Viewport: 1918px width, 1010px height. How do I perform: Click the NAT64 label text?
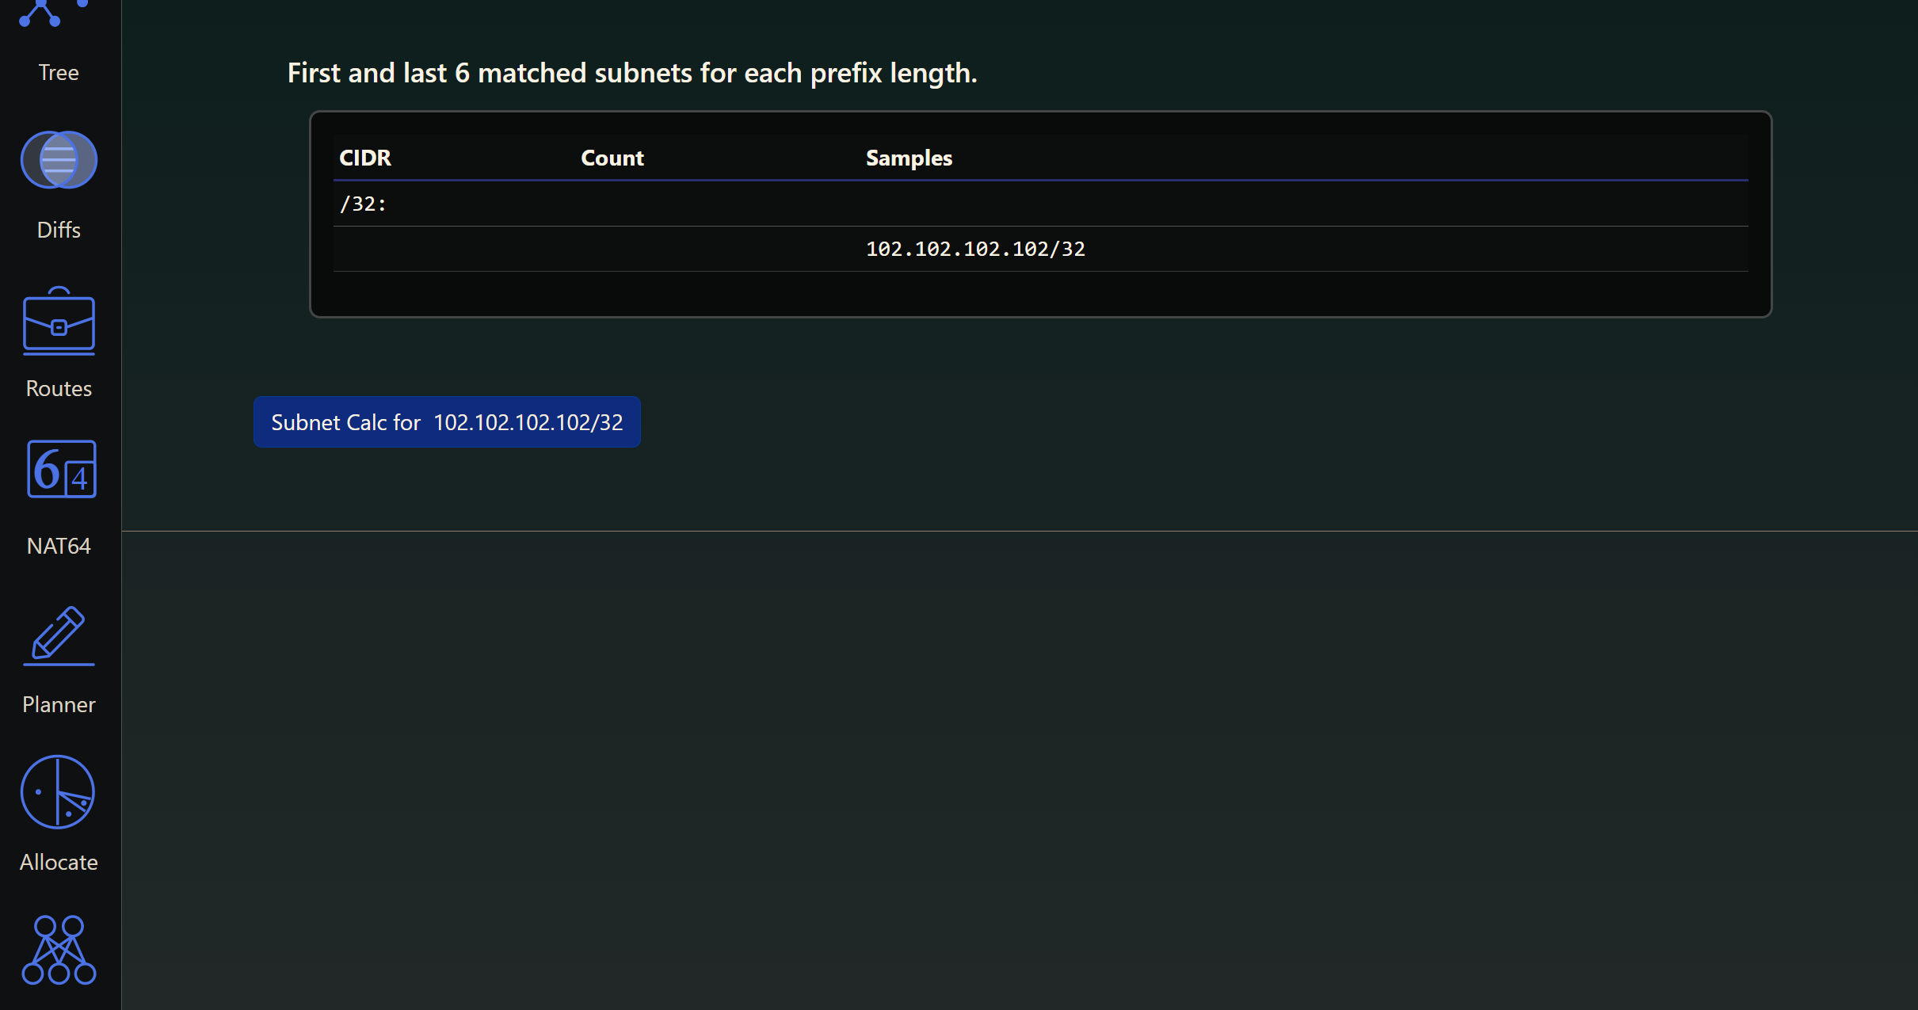click(x=59, y=547)
